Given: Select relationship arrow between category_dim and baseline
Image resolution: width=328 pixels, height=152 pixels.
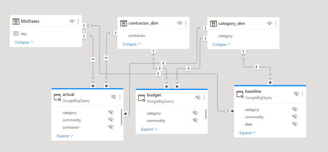Looking at the screenshot, I should click(x=257, y=67).
